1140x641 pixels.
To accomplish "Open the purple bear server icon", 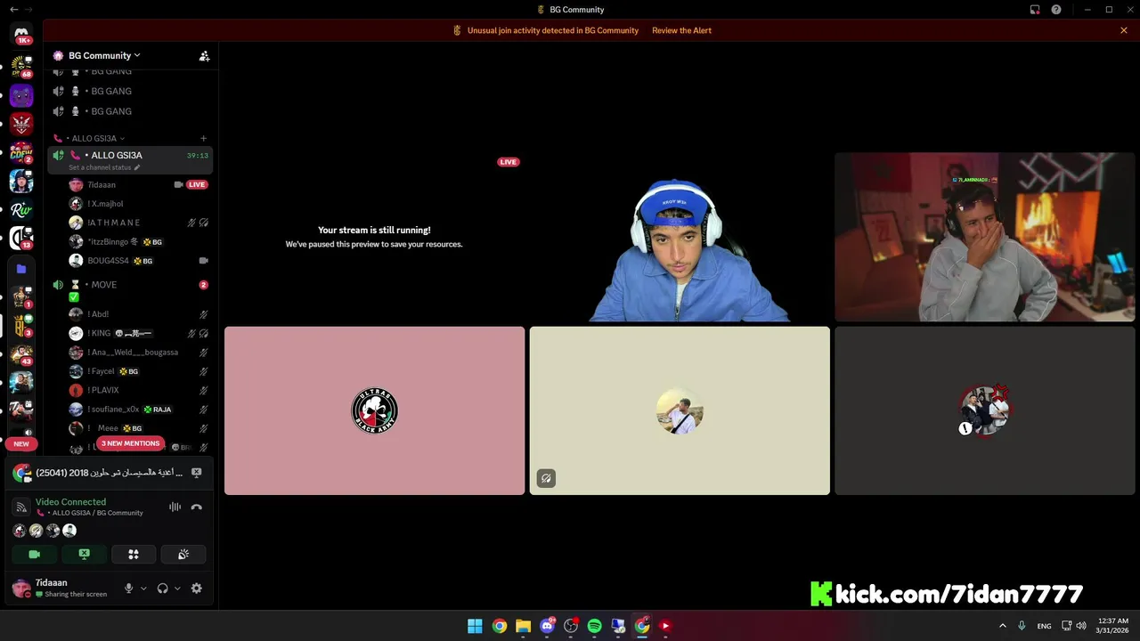I will pos(21,95).
